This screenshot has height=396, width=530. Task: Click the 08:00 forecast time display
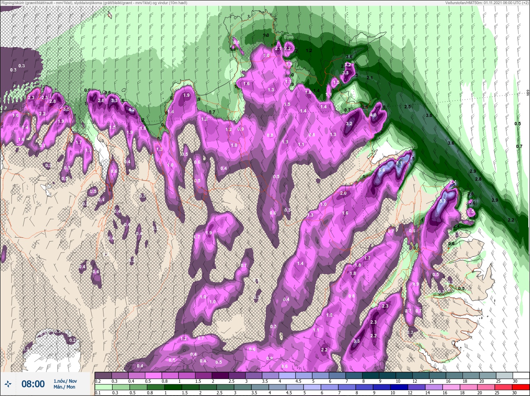point(33,384)
